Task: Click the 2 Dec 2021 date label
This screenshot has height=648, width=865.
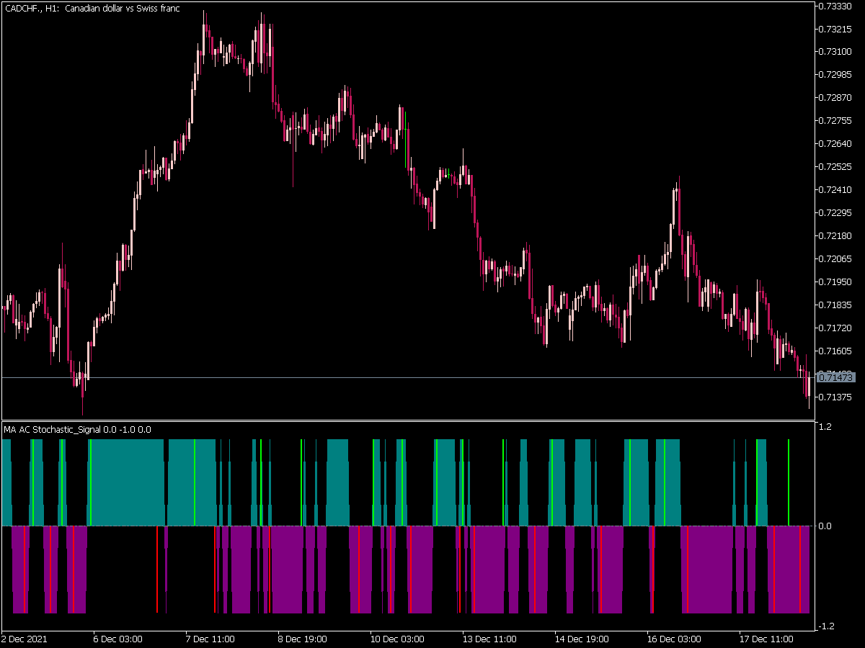Action: [x=25, y=639]
